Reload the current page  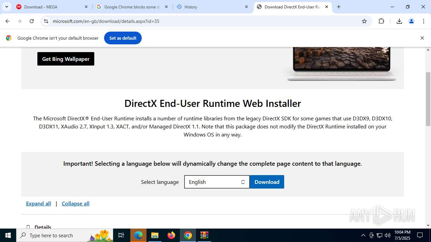(x=32, y=21)
